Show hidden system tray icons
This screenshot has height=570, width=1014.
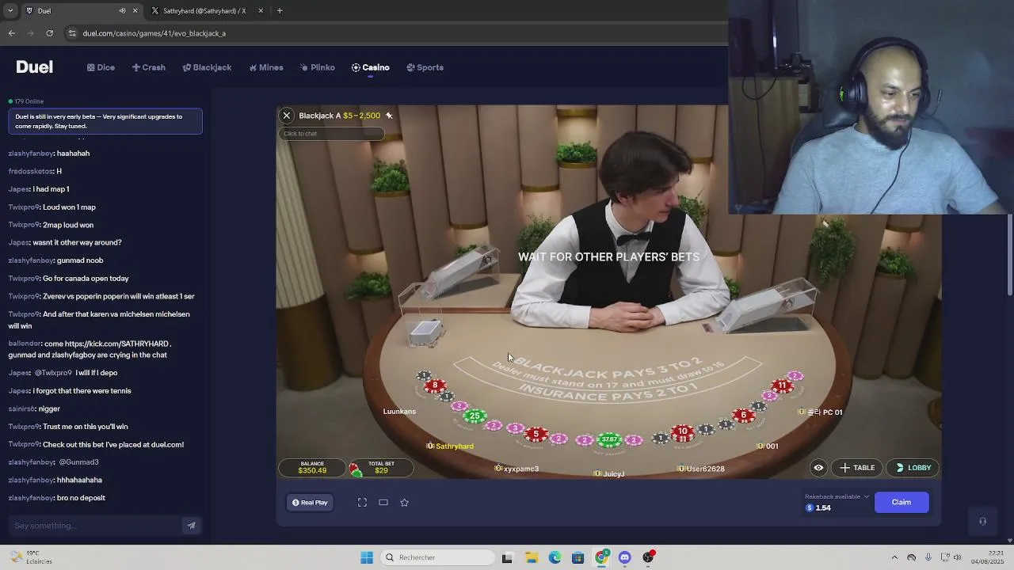tap(894, 557)
